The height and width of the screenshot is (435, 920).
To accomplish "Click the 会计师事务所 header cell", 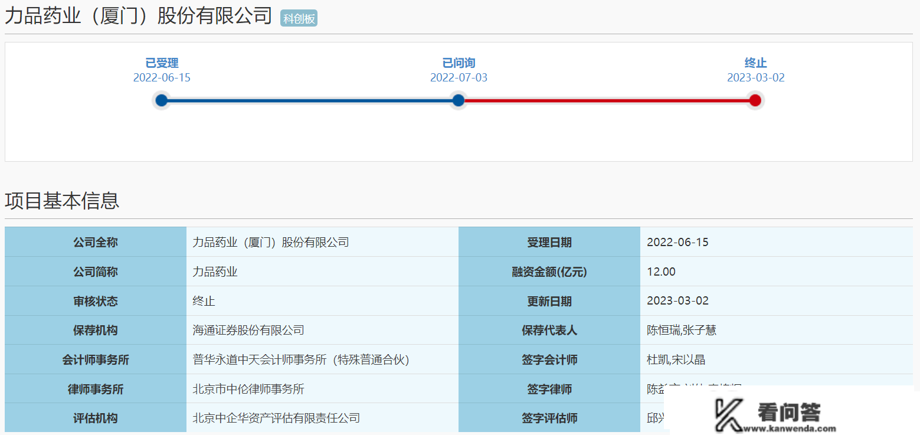I will (96, 359).
